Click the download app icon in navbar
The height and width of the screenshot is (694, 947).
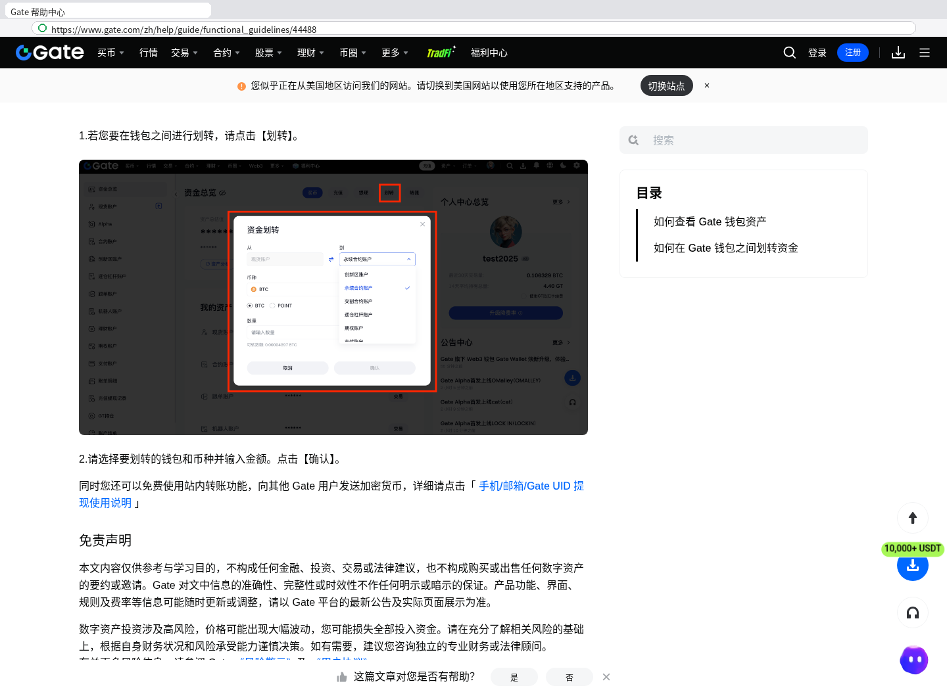click(898, 53)
